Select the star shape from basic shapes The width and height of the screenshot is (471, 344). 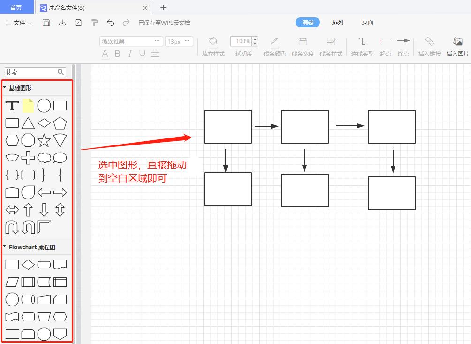pos(44,140)
